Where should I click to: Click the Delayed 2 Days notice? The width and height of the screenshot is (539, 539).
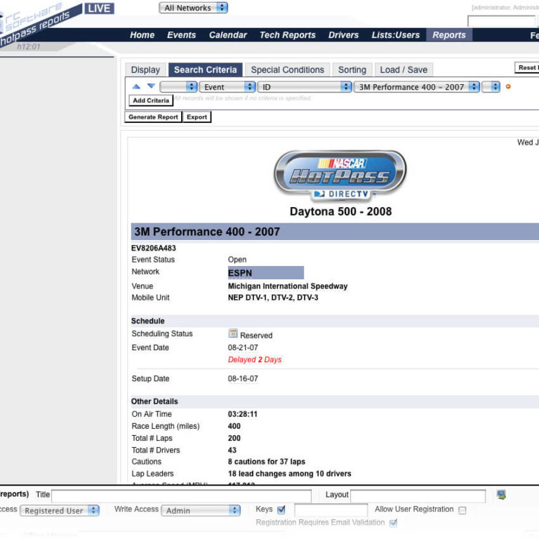click(255, 359)
